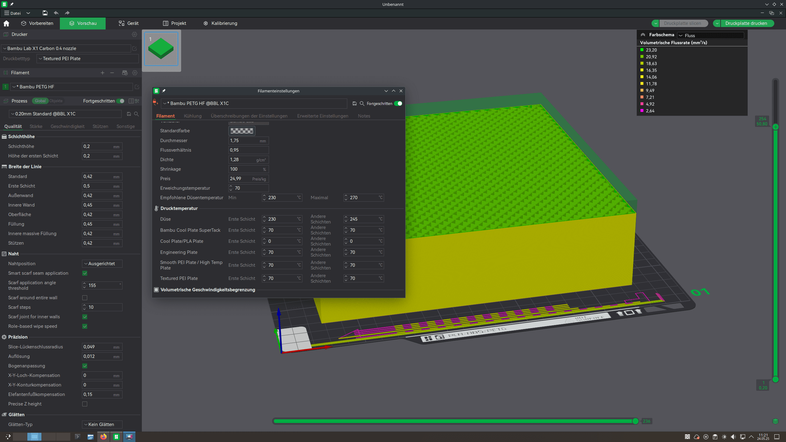Open Bambu PETG HF filament dropdown
Screen dimensions: 786x442
(71, 87)
